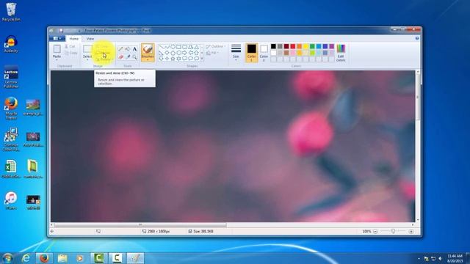Image resolution: width=470 pixels, height=264 pixels.
Task: Select the Text tool
Action: tap(134, 49)
